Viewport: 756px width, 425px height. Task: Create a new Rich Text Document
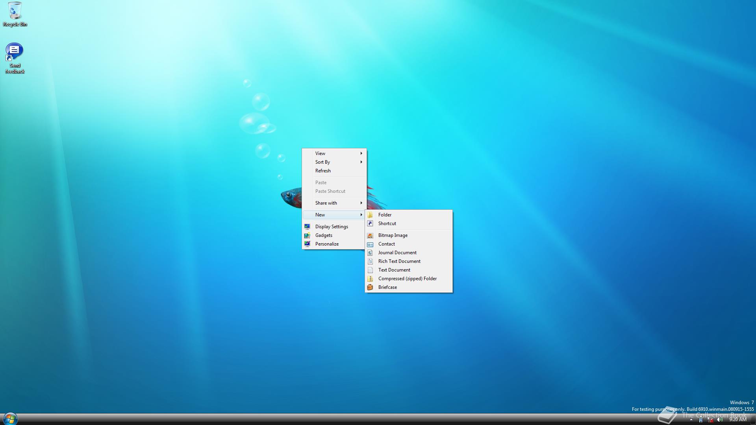pyautogui.click(x=409, y=261)
